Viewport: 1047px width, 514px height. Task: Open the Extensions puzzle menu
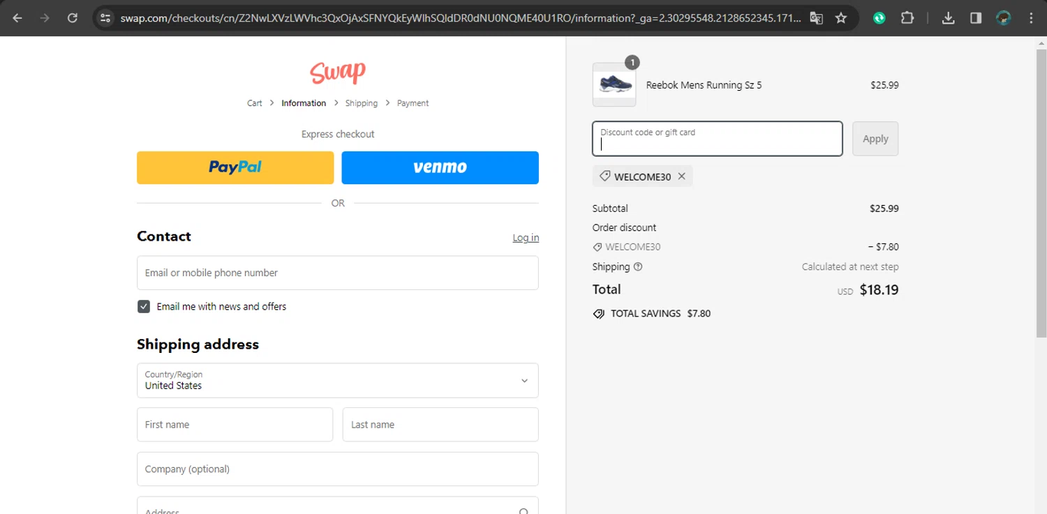[x=907, y=18]
